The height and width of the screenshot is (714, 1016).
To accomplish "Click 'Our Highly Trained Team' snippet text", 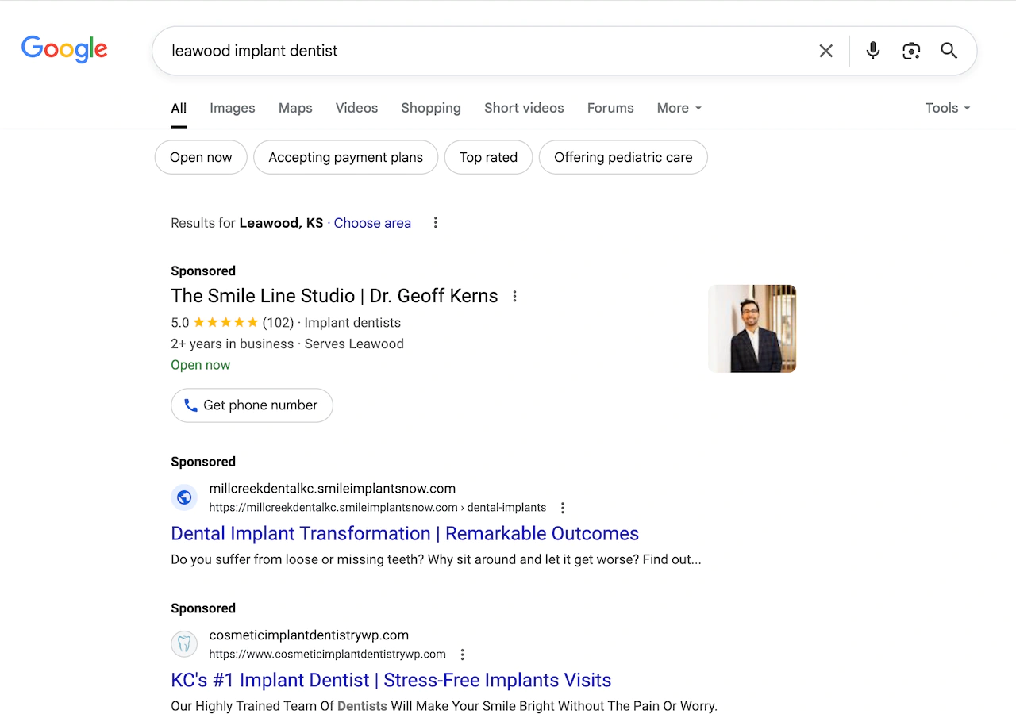I will pos(444,705).
